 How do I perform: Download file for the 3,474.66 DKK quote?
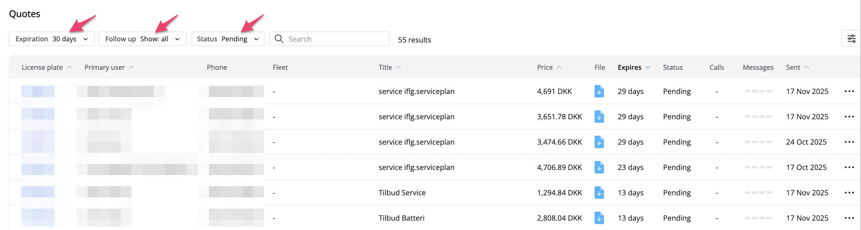click(x=599, y=142)
